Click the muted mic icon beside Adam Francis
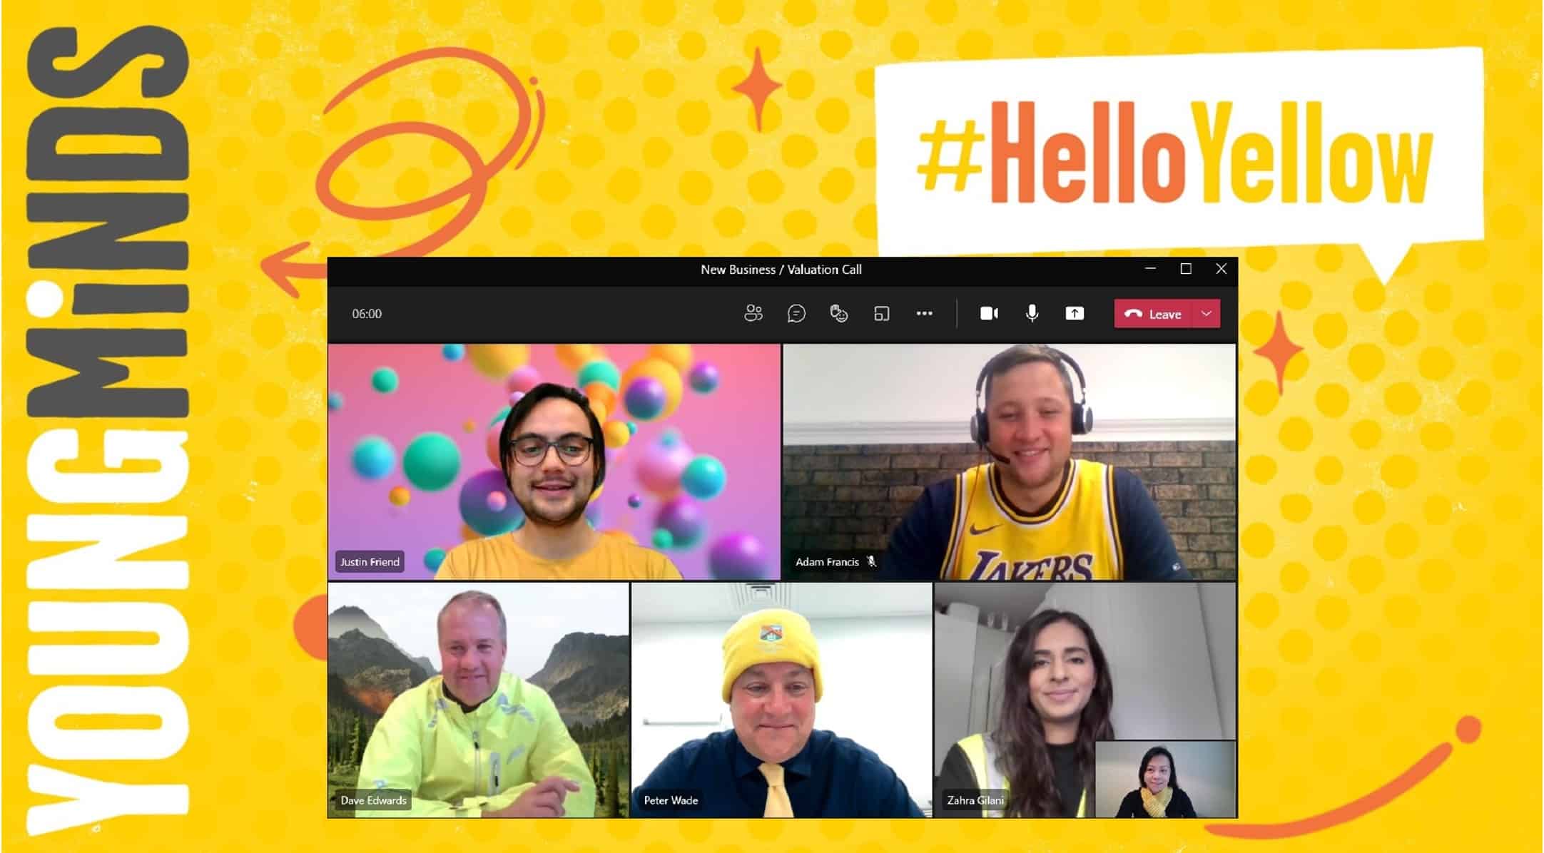Screen dimensions: 1544x853 (x=872, y=561)
